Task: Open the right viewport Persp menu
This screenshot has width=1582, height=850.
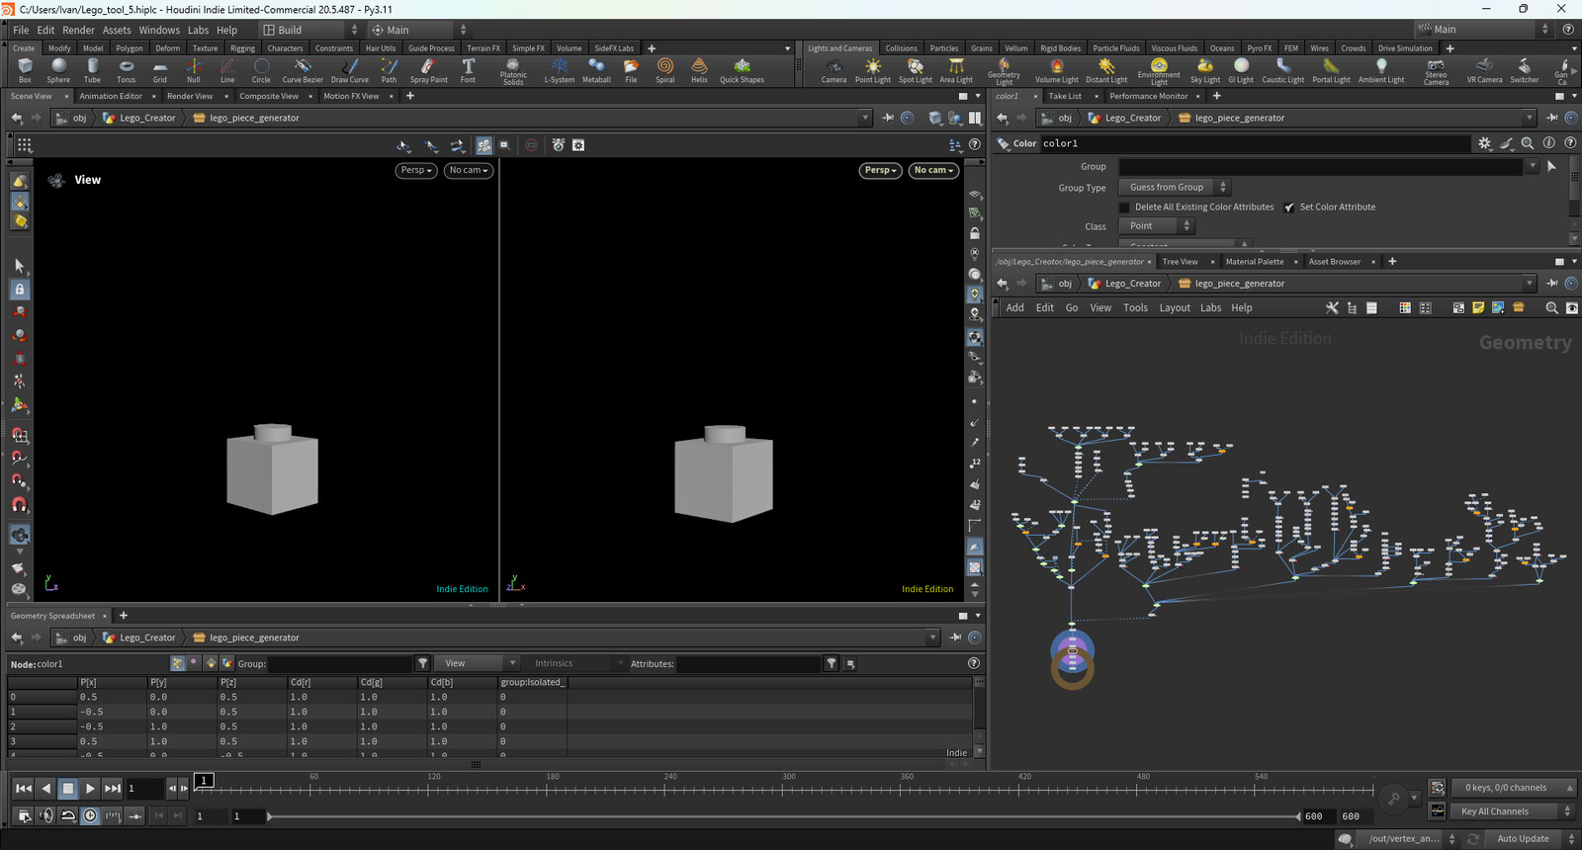Action: coord(881,170)
